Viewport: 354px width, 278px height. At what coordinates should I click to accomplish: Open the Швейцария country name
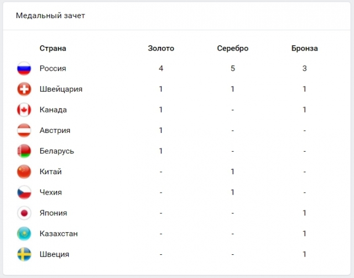click(x=61, y=89)
